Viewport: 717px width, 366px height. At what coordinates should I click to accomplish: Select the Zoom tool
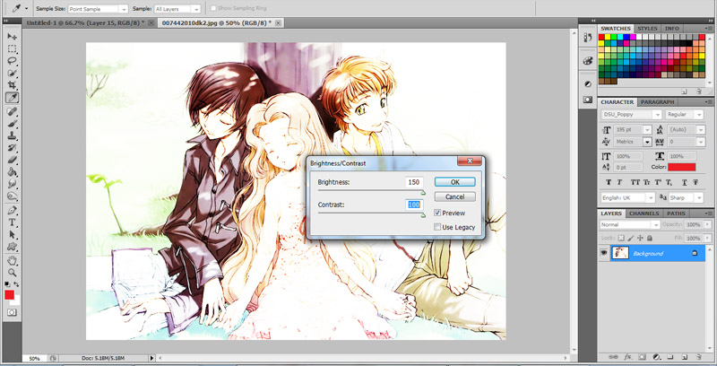12,273
